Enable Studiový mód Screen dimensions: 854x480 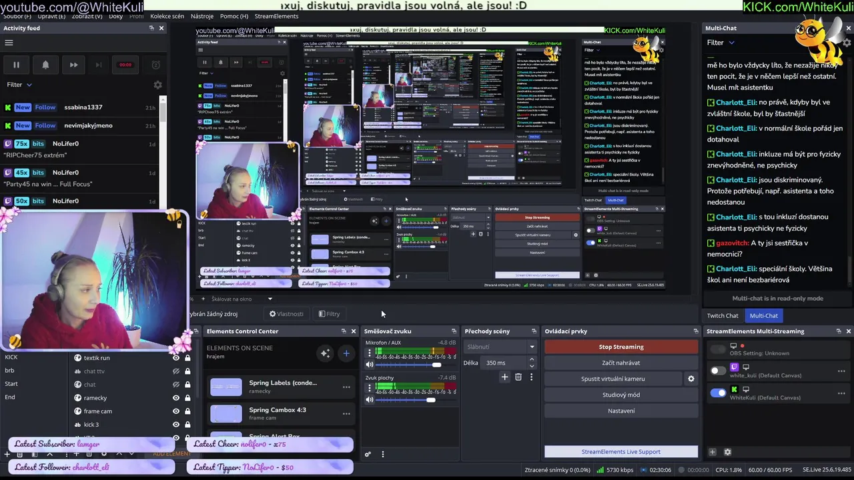(x=621, y=395)
